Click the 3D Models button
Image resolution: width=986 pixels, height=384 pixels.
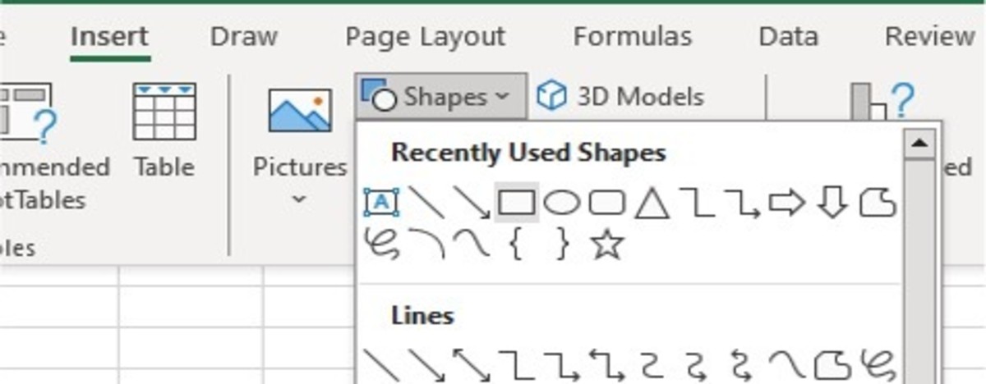621,97
